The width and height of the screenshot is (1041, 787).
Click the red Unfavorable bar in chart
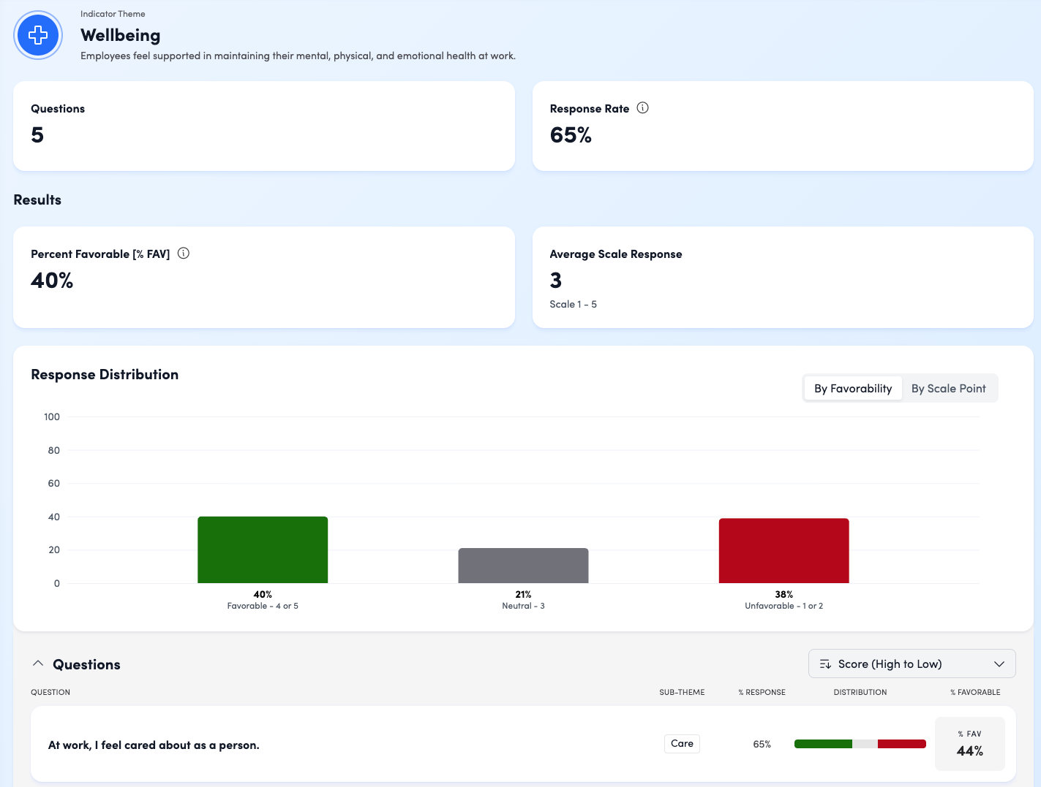[783, 551]
